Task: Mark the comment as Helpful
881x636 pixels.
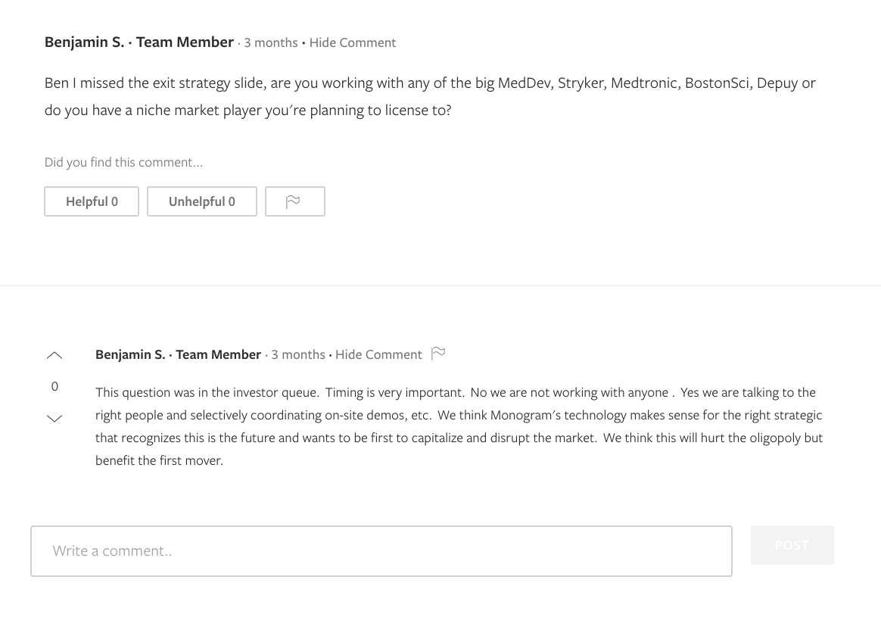Action: pos(92,201)
